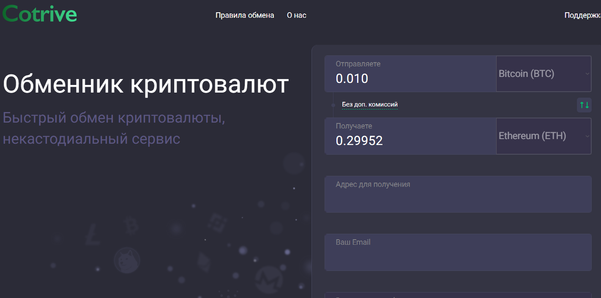
Task: Open the Поддержка menu item
Action: click(x=582, y=15)
